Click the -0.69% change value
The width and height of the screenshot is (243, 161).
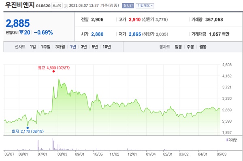pos(43,32)
